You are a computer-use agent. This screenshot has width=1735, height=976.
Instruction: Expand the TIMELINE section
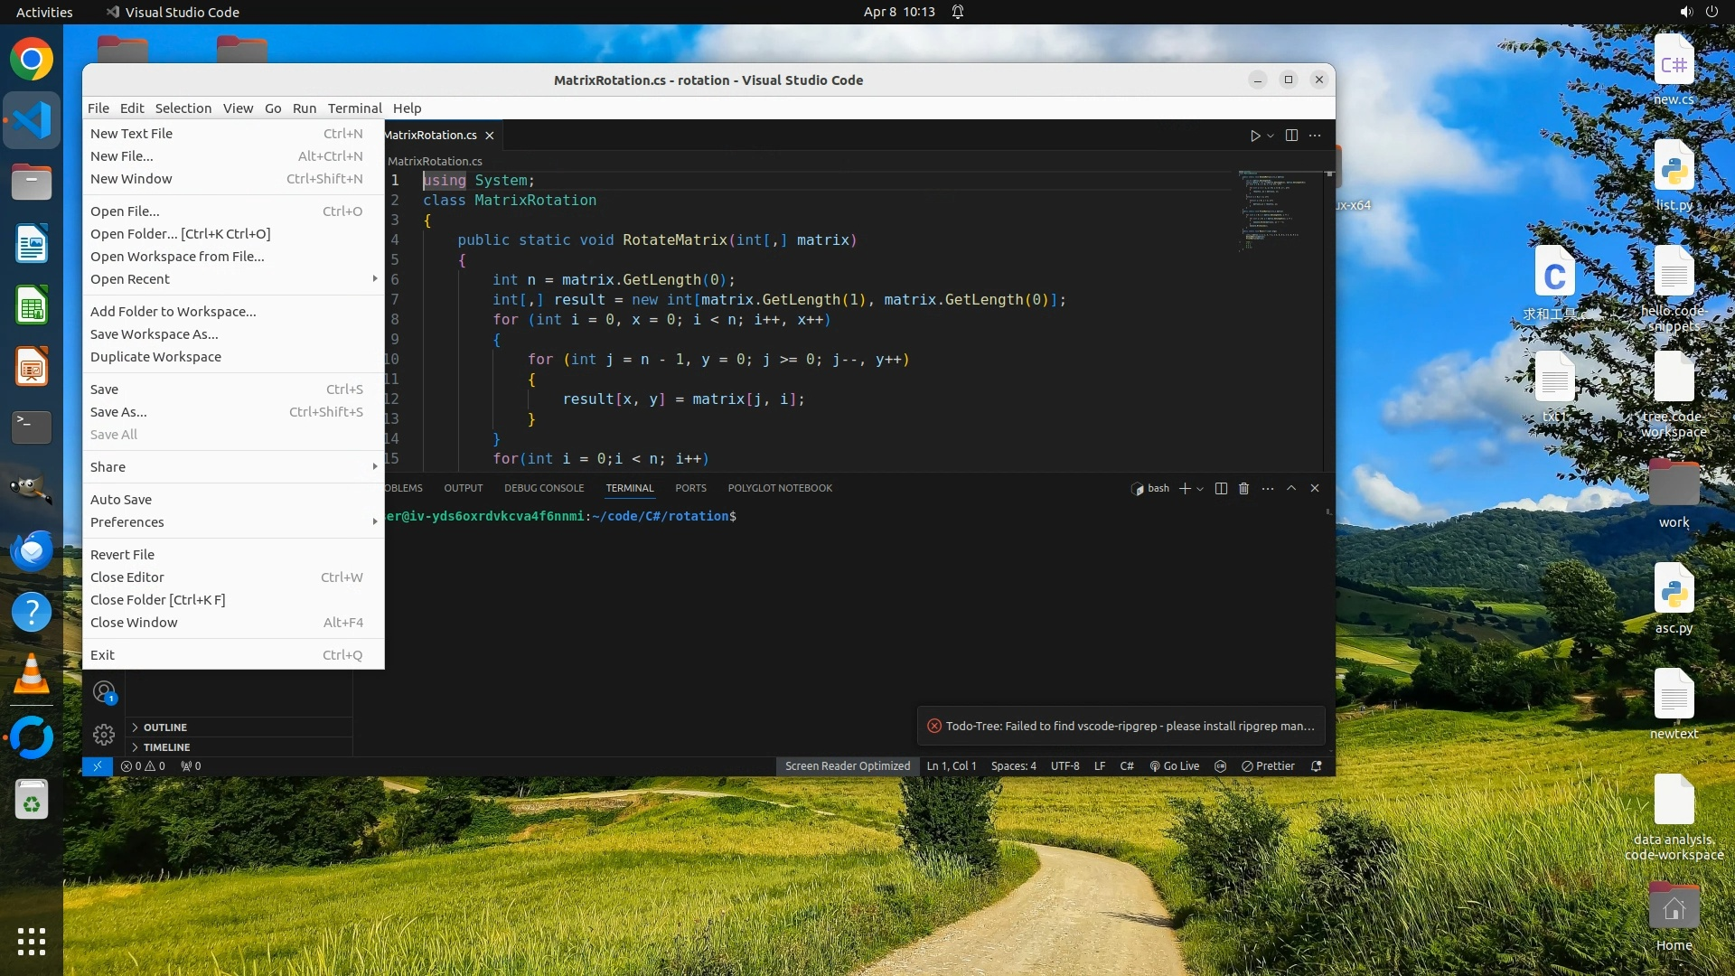click(166, 747)
